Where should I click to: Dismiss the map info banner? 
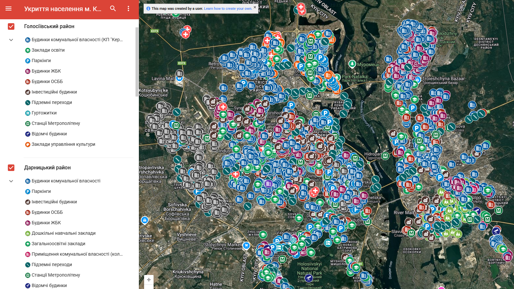click(255, 7)
